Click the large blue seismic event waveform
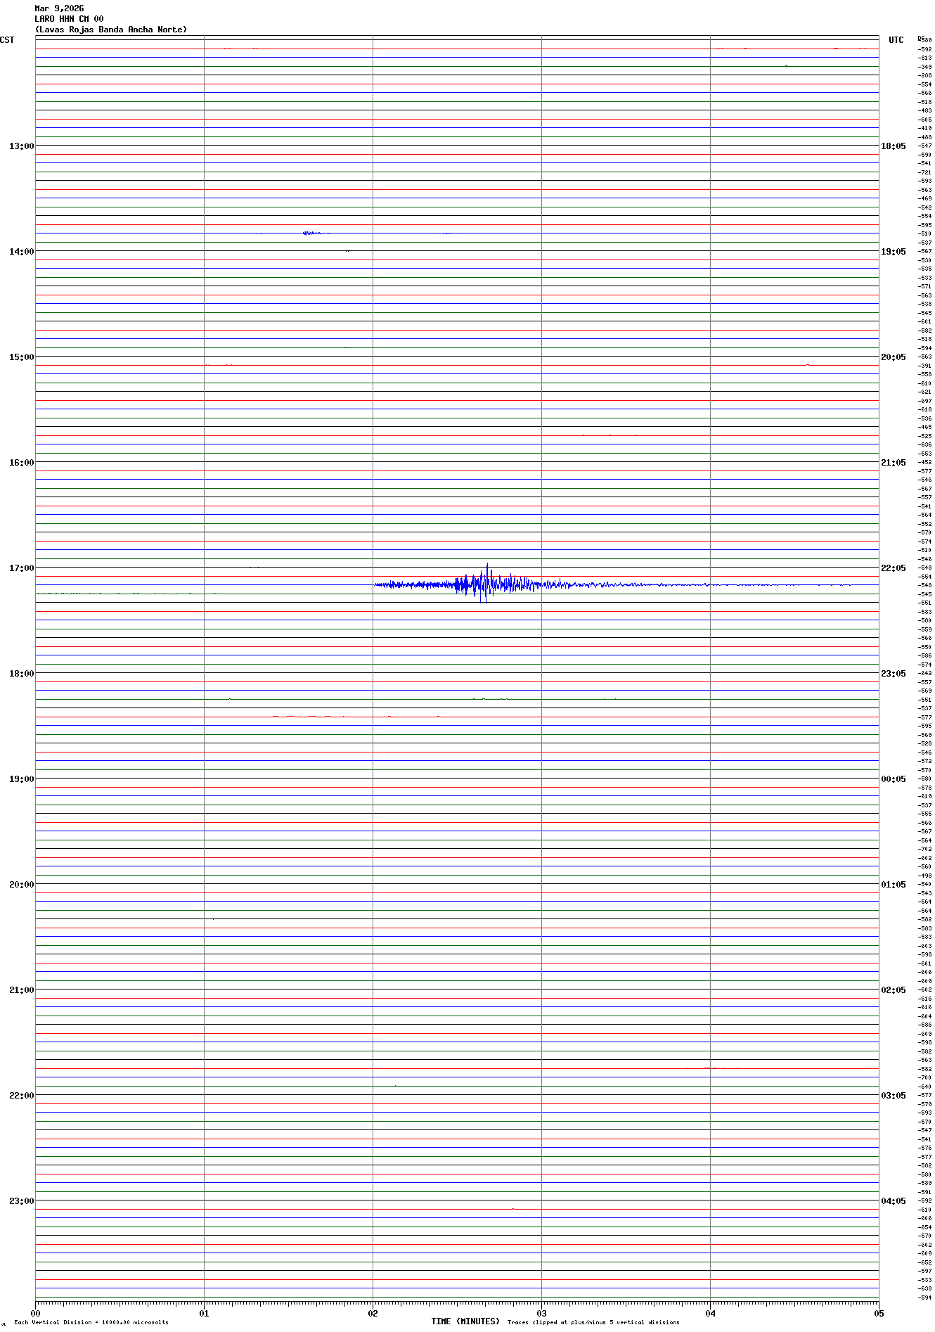 485,584
